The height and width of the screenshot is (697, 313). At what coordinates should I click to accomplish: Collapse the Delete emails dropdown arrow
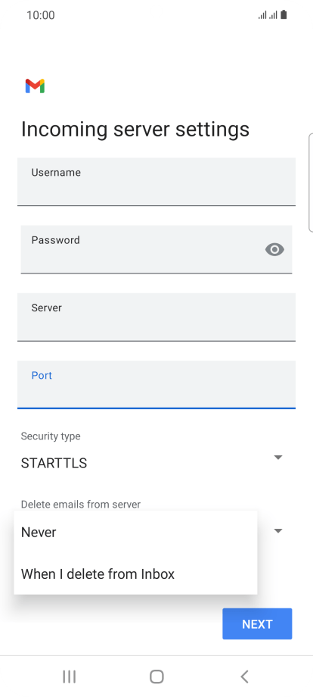278,531
